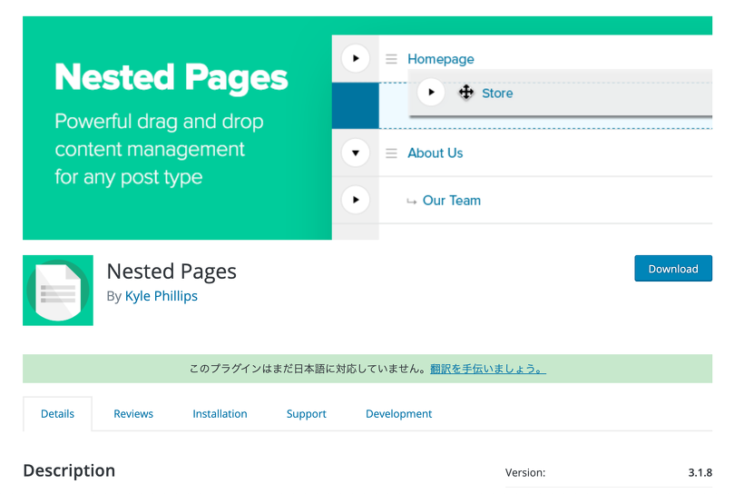
Task: Click the Homepage drag handle icon
Action: tap(391, 59)
